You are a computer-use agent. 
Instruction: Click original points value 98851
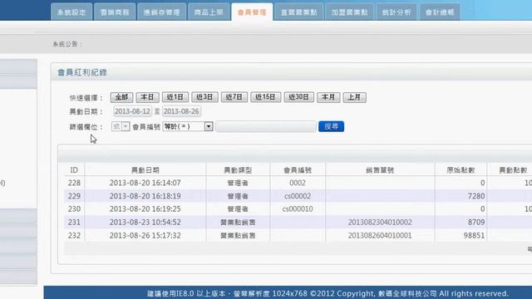coord(474,236)
